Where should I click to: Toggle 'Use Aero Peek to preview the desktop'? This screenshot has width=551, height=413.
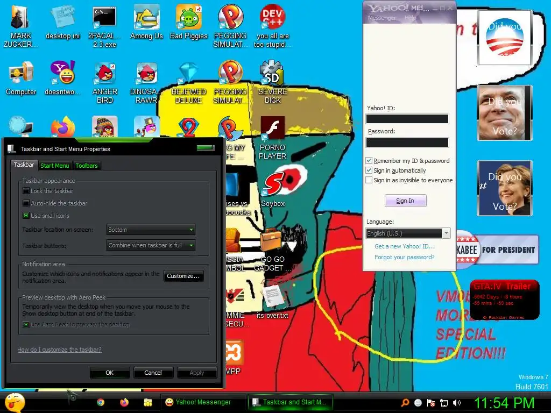(x=26, y=325)
